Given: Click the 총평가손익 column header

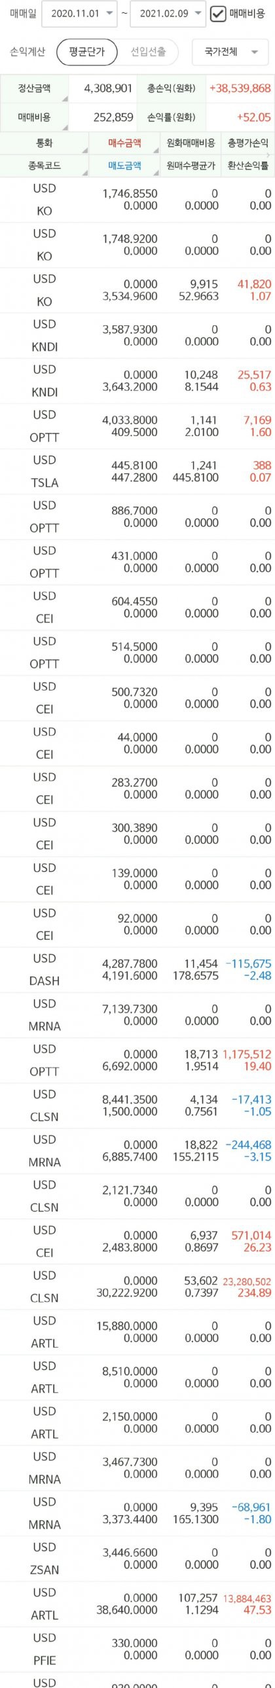Looking at the screenshot, I should pyautogui.click(x=248, y=143).
